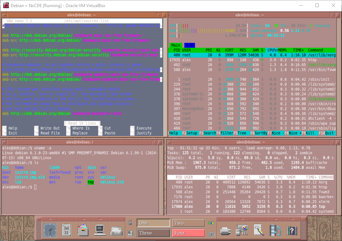This screenshot has height=241, width=342.
Task: Open the file manager drawer icon
Action: coord(83,230)
